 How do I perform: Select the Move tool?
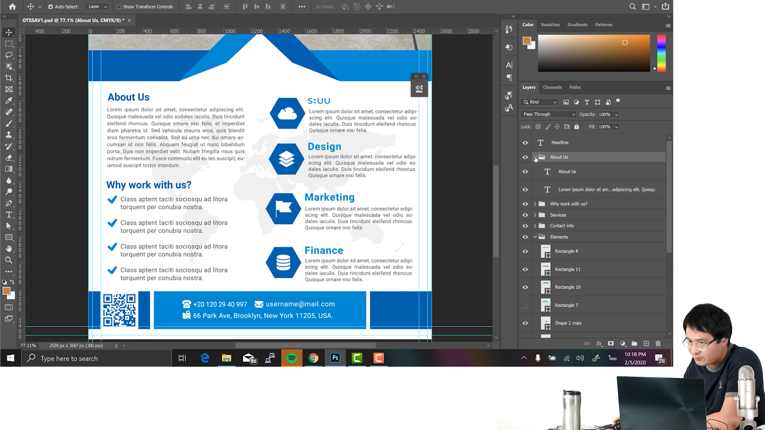pyautogui.click(x=9, y=32)
